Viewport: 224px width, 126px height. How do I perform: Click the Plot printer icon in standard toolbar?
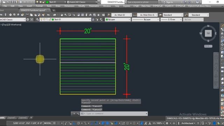pyautogui.click(x=10, y=15)
